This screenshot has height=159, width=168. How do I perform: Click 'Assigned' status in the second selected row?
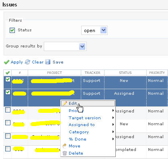pyautogui.click(x=124, y=94)
